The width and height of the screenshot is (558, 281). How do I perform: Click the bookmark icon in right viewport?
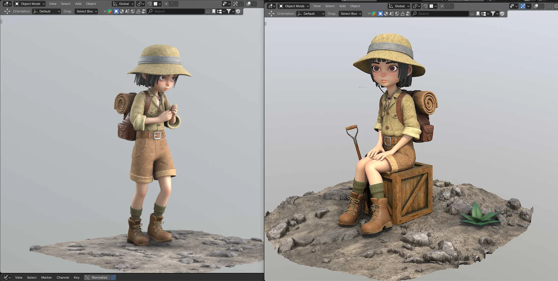point(478,14)
